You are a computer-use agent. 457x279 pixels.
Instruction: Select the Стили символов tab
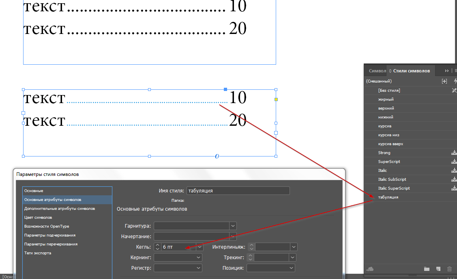point(411,71)
